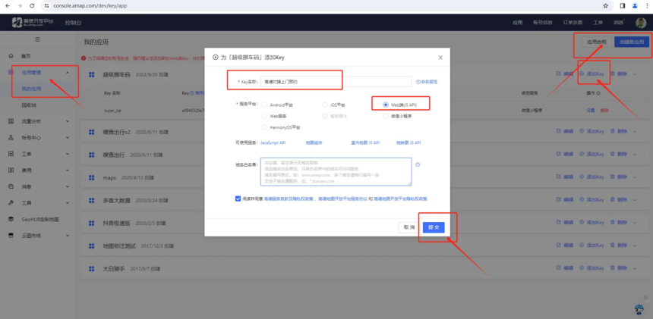Toggle the 阅读并同意 agreement checkbox
This screenshot has width=653, height=319.
point(238,199)
